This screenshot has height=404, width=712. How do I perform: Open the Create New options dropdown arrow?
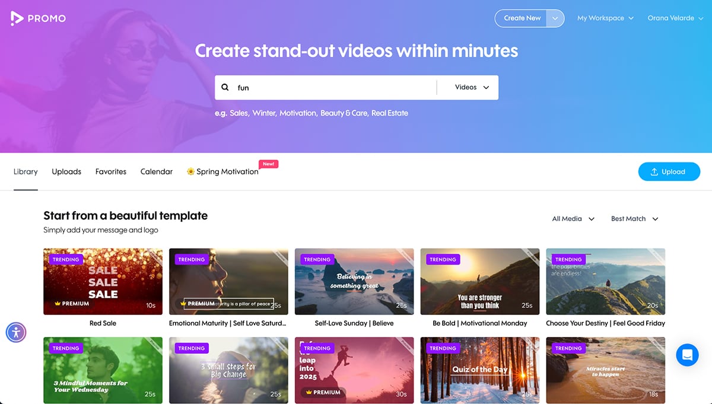pyautogui.click(x=555, y=18)
